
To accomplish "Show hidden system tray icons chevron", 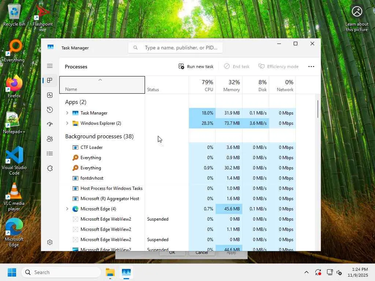I will (307, 272).
